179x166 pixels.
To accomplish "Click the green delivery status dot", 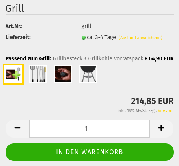I will coord(84,38).
